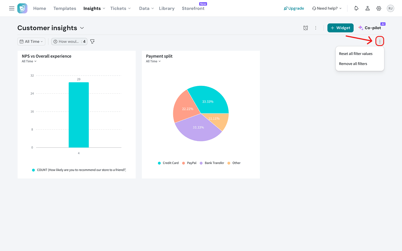Select Remove all filters
This screenshot has width=402, height=251.
click(353, 64)
